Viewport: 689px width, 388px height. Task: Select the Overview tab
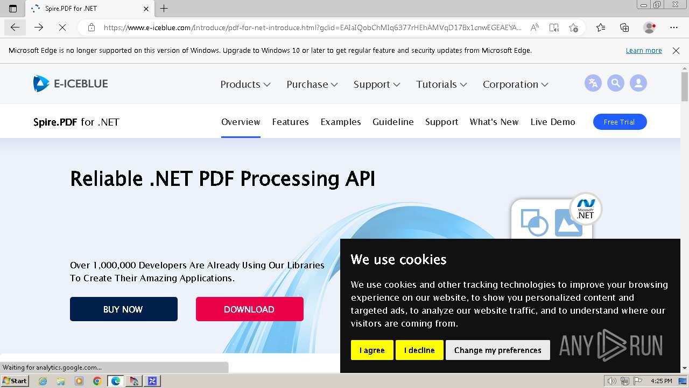241,122
